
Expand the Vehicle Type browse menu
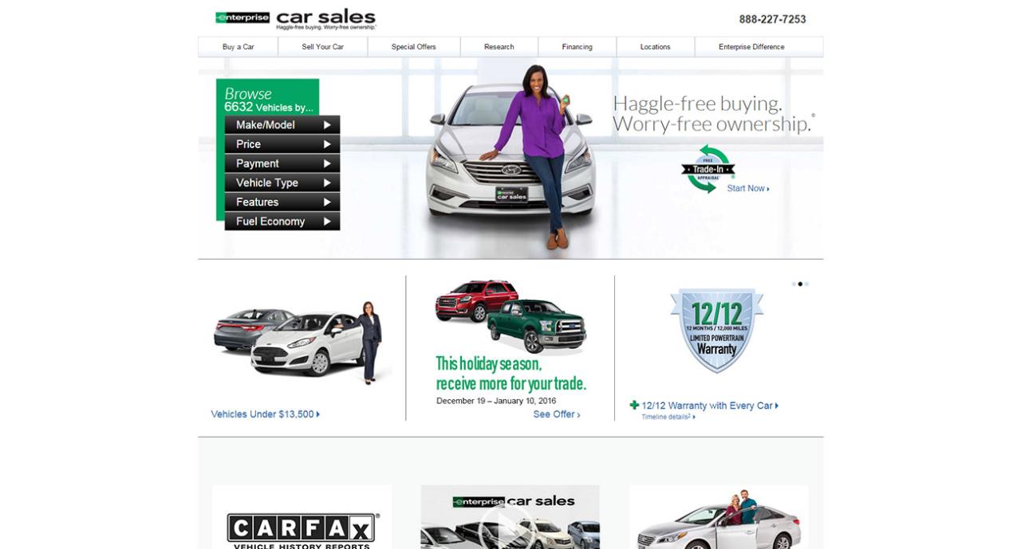[x=283, y=182]
